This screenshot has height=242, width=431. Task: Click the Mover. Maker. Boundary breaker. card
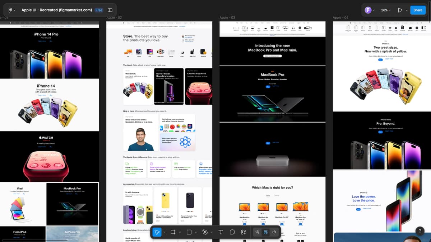(169, 86)
